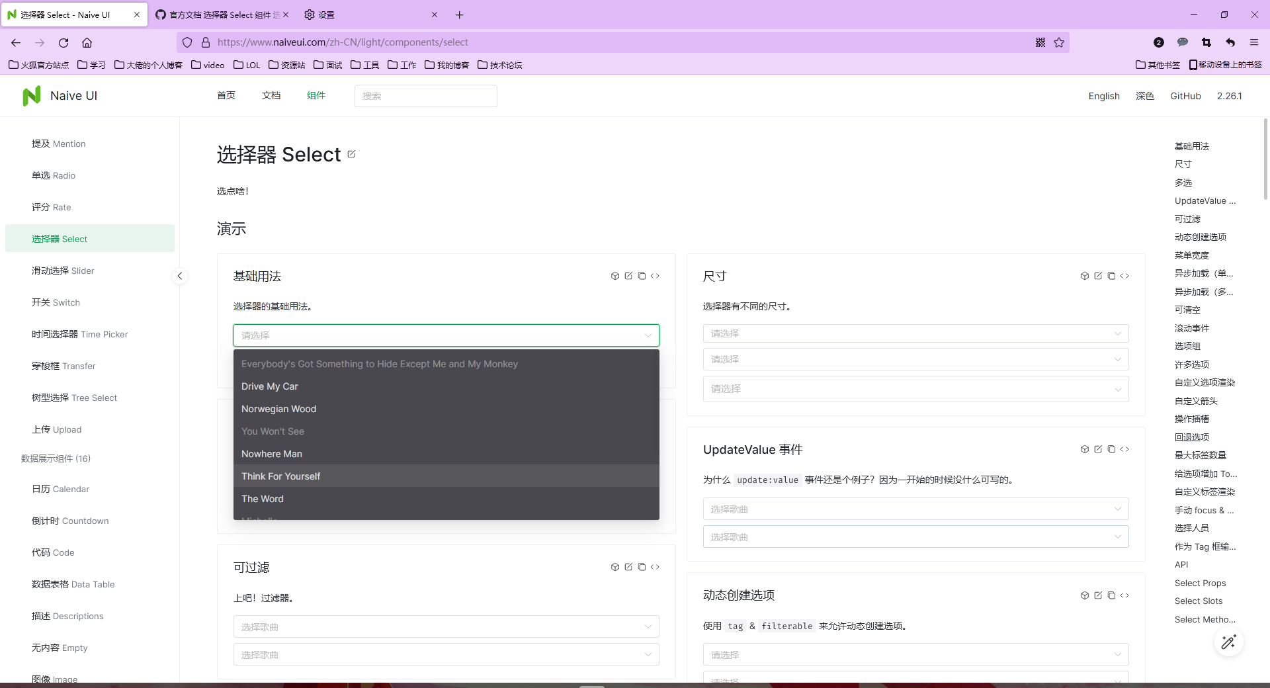Copy the UpdateValue 事件 demo code
Viewport: 1270px width, 688px height.
click(x=1111, y=449)
